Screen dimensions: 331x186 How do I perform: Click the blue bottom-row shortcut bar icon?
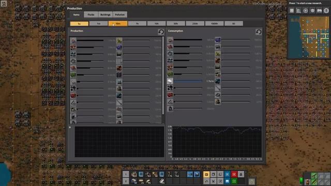click(227, 181)
